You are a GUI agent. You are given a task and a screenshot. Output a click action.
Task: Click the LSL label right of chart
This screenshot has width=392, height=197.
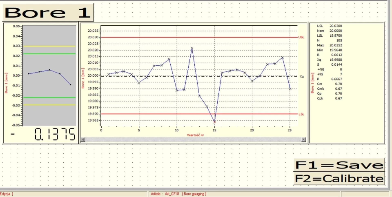coord(301,114)
